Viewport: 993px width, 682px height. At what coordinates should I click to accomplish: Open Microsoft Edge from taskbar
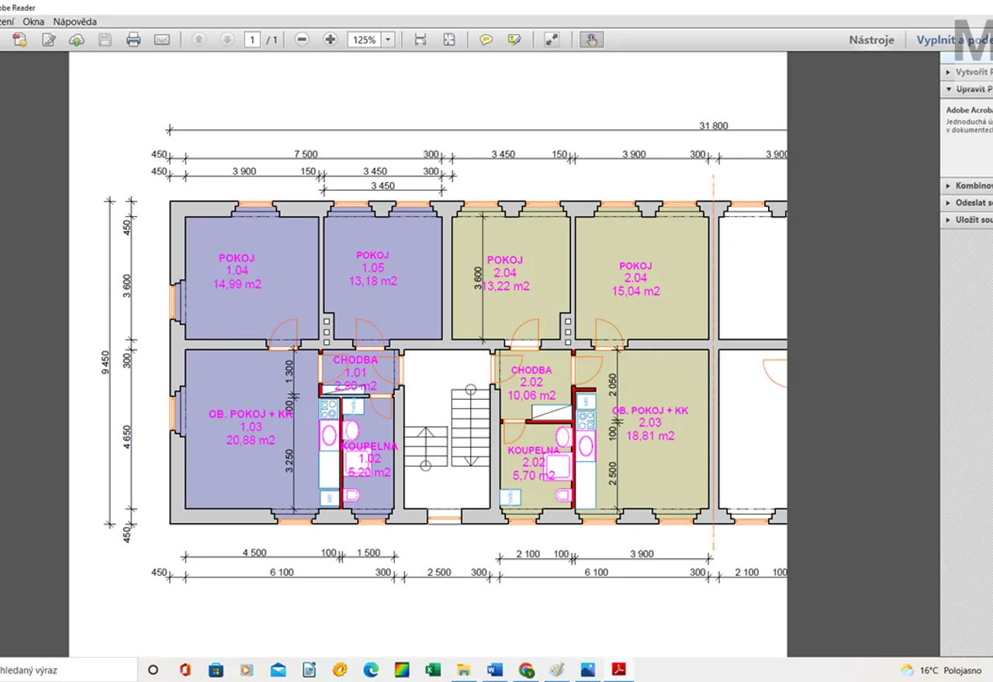371,670
